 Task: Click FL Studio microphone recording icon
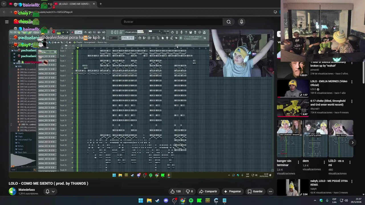click(x=181, y=32)
